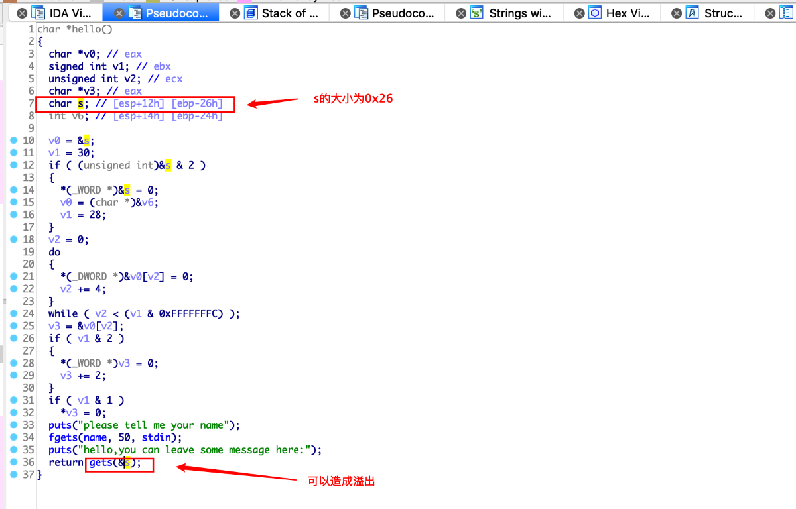The width and height of the screenshot is (796, 509).
Task: Close the Stack of tab
Action: pos(235,13)
